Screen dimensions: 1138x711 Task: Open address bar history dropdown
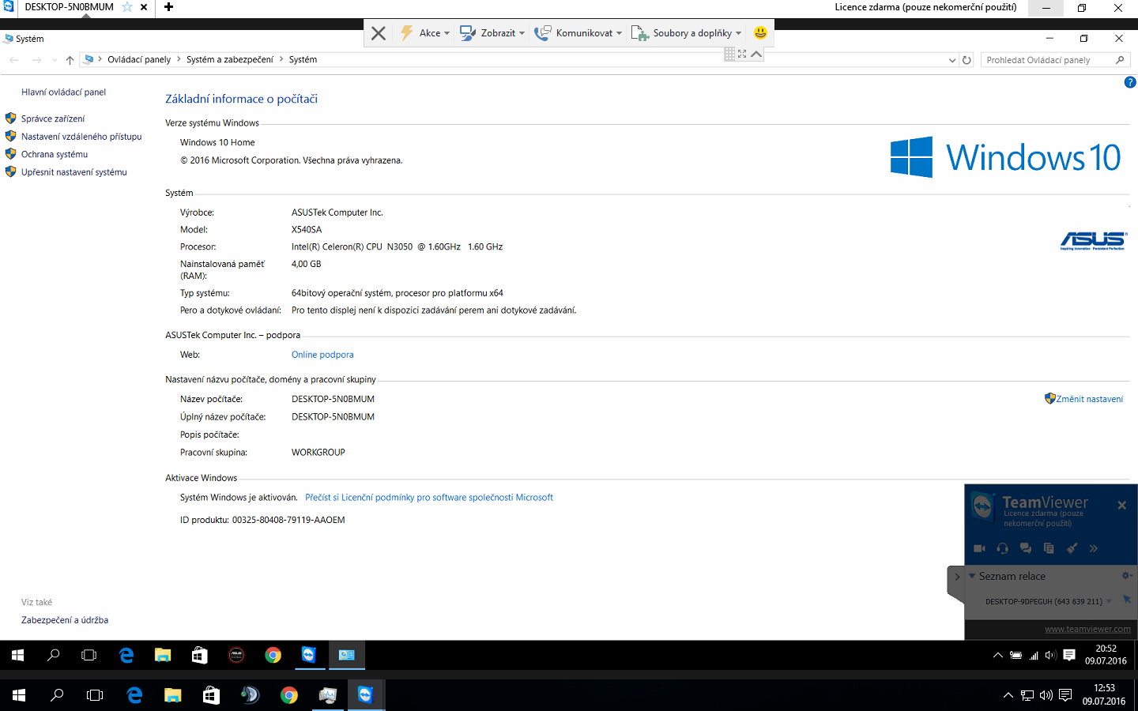click(952, 60)
